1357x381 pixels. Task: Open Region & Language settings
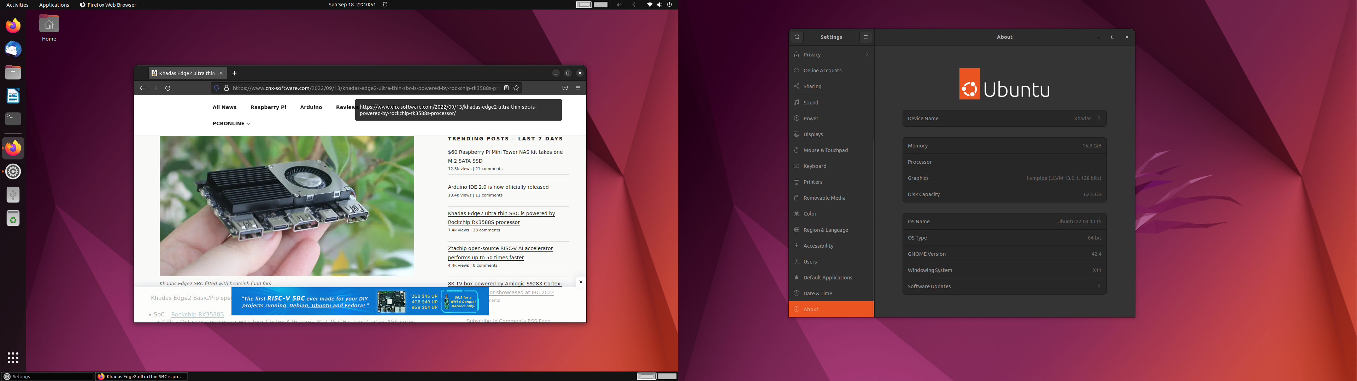(831, 230)
